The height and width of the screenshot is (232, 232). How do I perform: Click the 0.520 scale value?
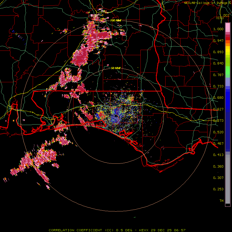click(218, 132)
